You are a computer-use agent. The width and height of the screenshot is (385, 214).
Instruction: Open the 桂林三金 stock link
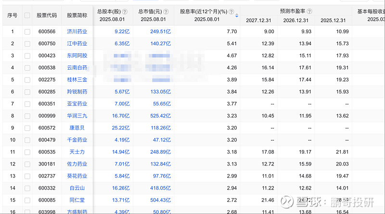77,79
